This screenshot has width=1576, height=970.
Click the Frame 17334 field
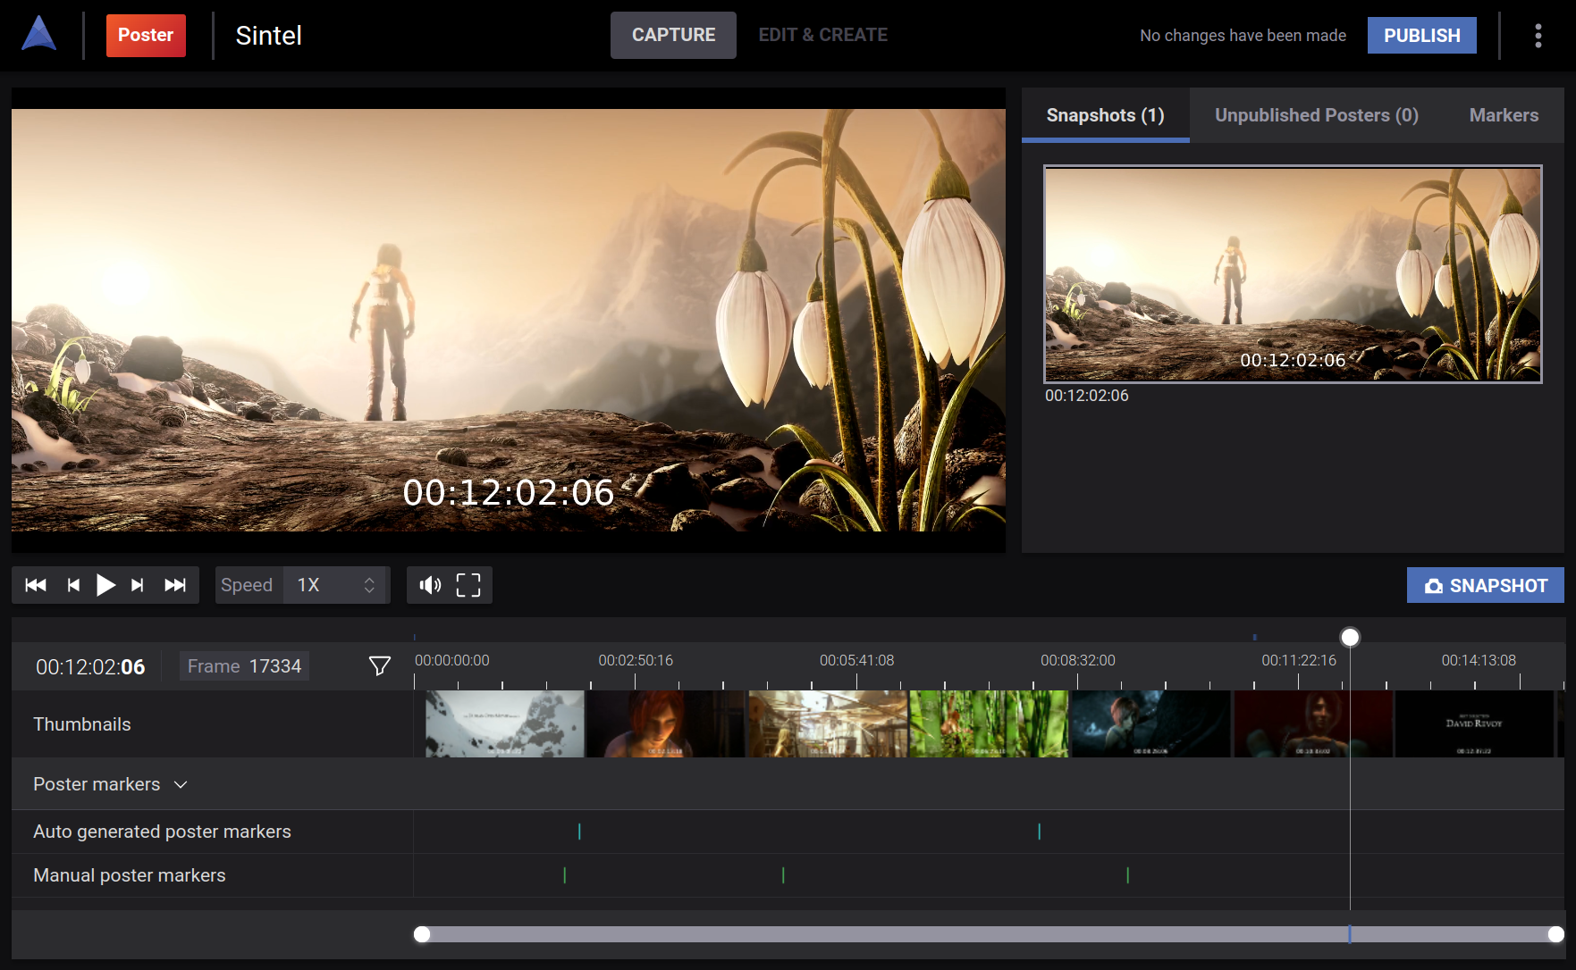(244, 666)
